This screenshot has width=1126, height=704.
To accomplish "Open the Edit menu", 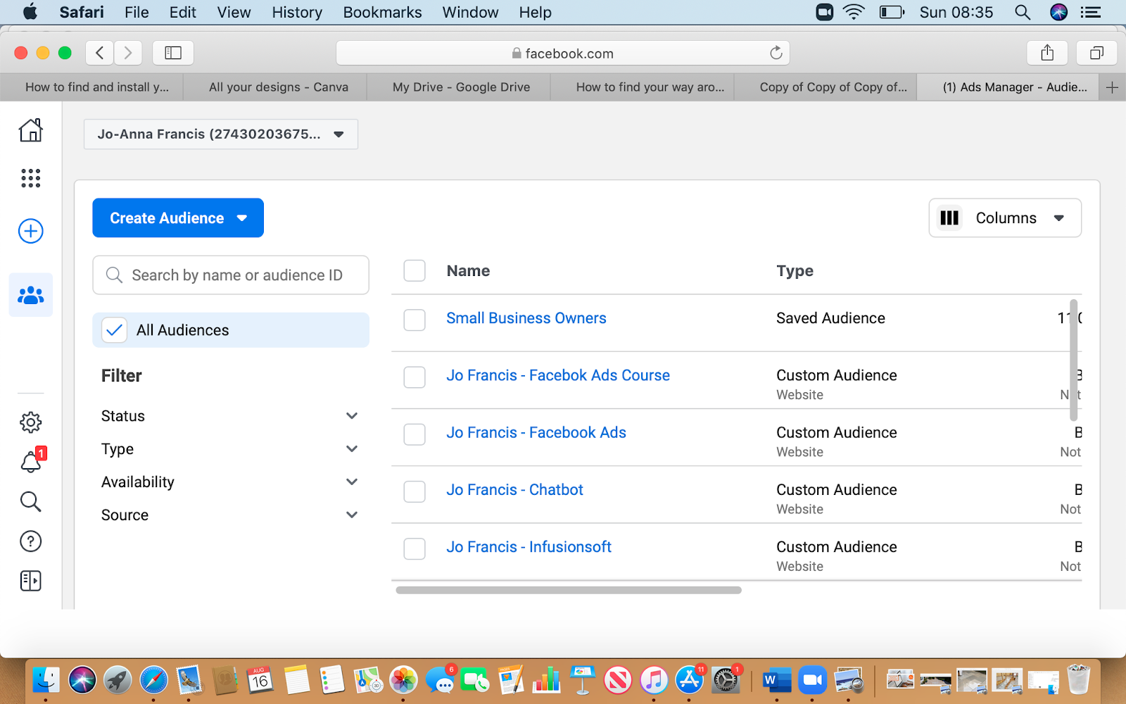I will 183,12.
